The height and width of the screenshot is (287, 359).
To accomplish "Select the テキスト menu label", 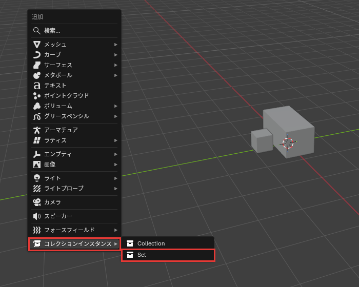I will coord(55,86).
